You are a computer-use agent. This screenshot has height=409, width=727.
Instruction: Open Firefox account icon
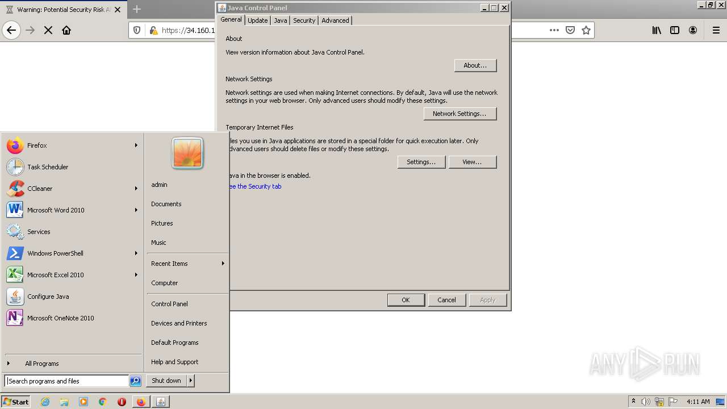pos(693,30)
